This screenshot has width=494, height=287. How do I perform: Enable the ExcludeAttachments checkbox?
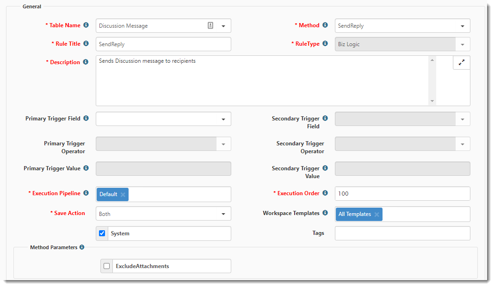pyautogui.click(x=107, y=266)
